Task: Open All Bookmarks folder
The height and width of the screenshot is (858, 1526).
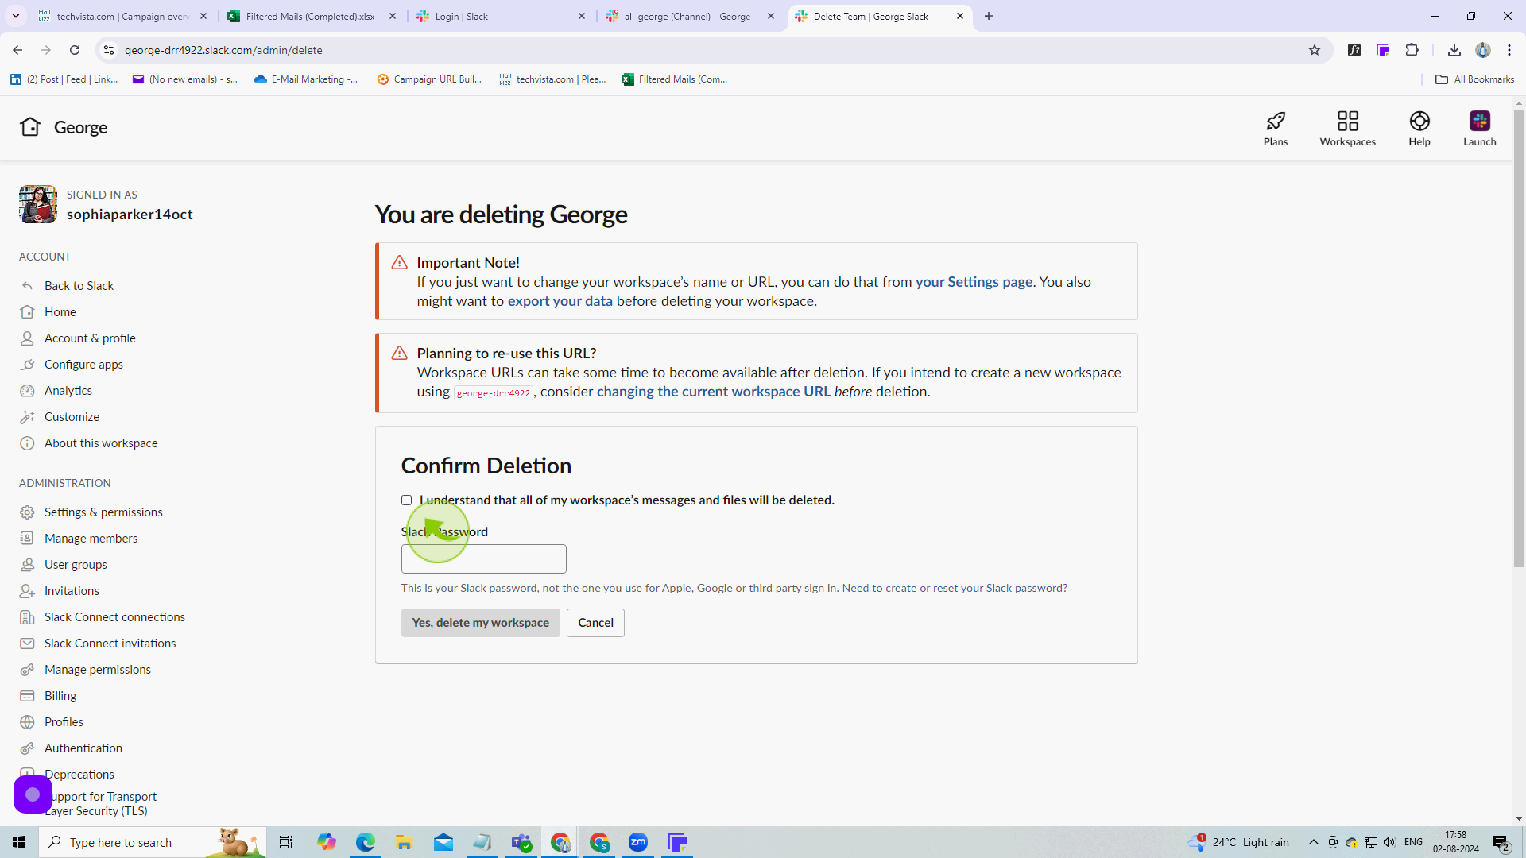Action: click(x=1474, y=79)
